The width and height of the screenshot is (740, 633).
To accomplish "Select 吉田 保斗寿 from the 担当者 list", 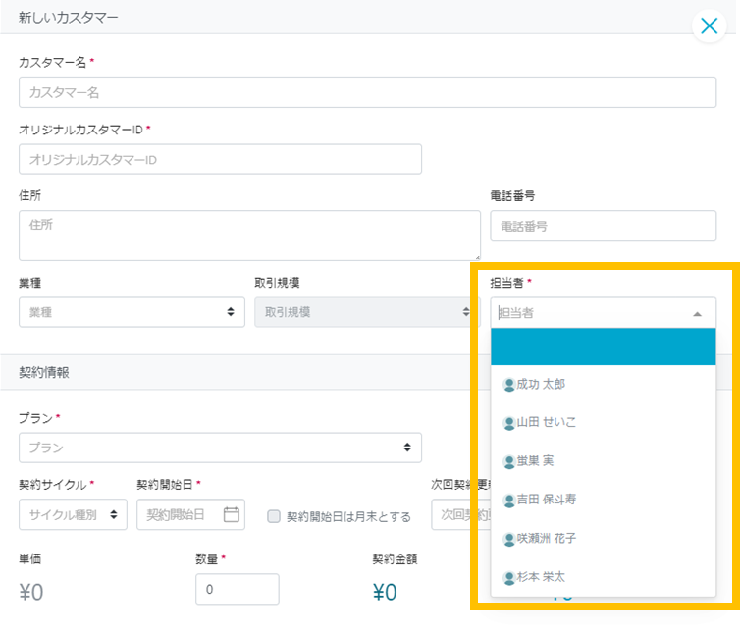I will pyautogui.click(x=604, y=500).
